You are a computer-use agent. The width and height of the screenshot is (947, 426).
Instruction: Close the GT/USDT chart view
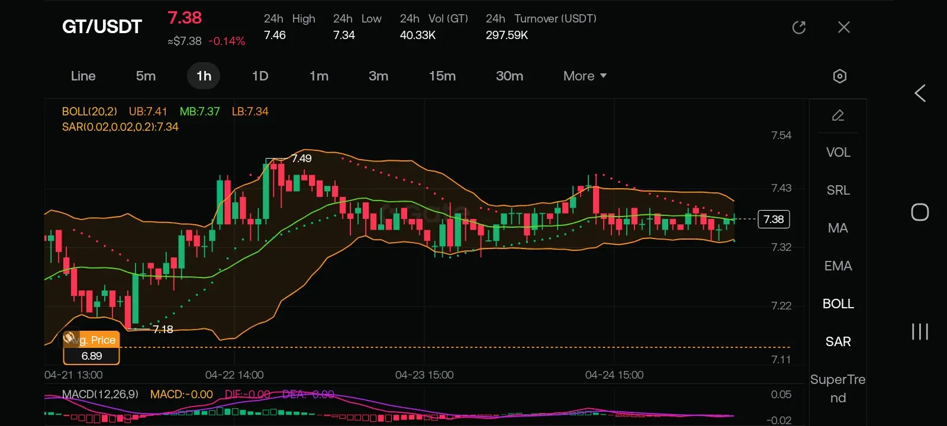[844, 27]
